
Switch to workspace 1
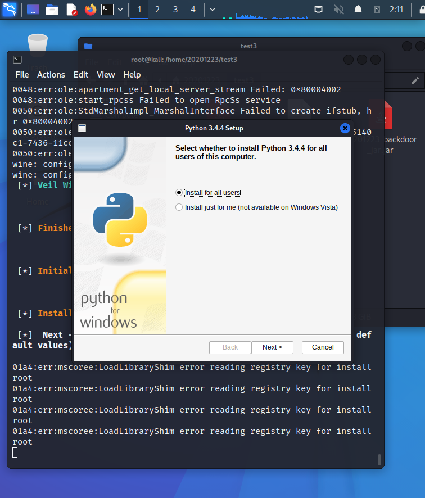(139, 10)
